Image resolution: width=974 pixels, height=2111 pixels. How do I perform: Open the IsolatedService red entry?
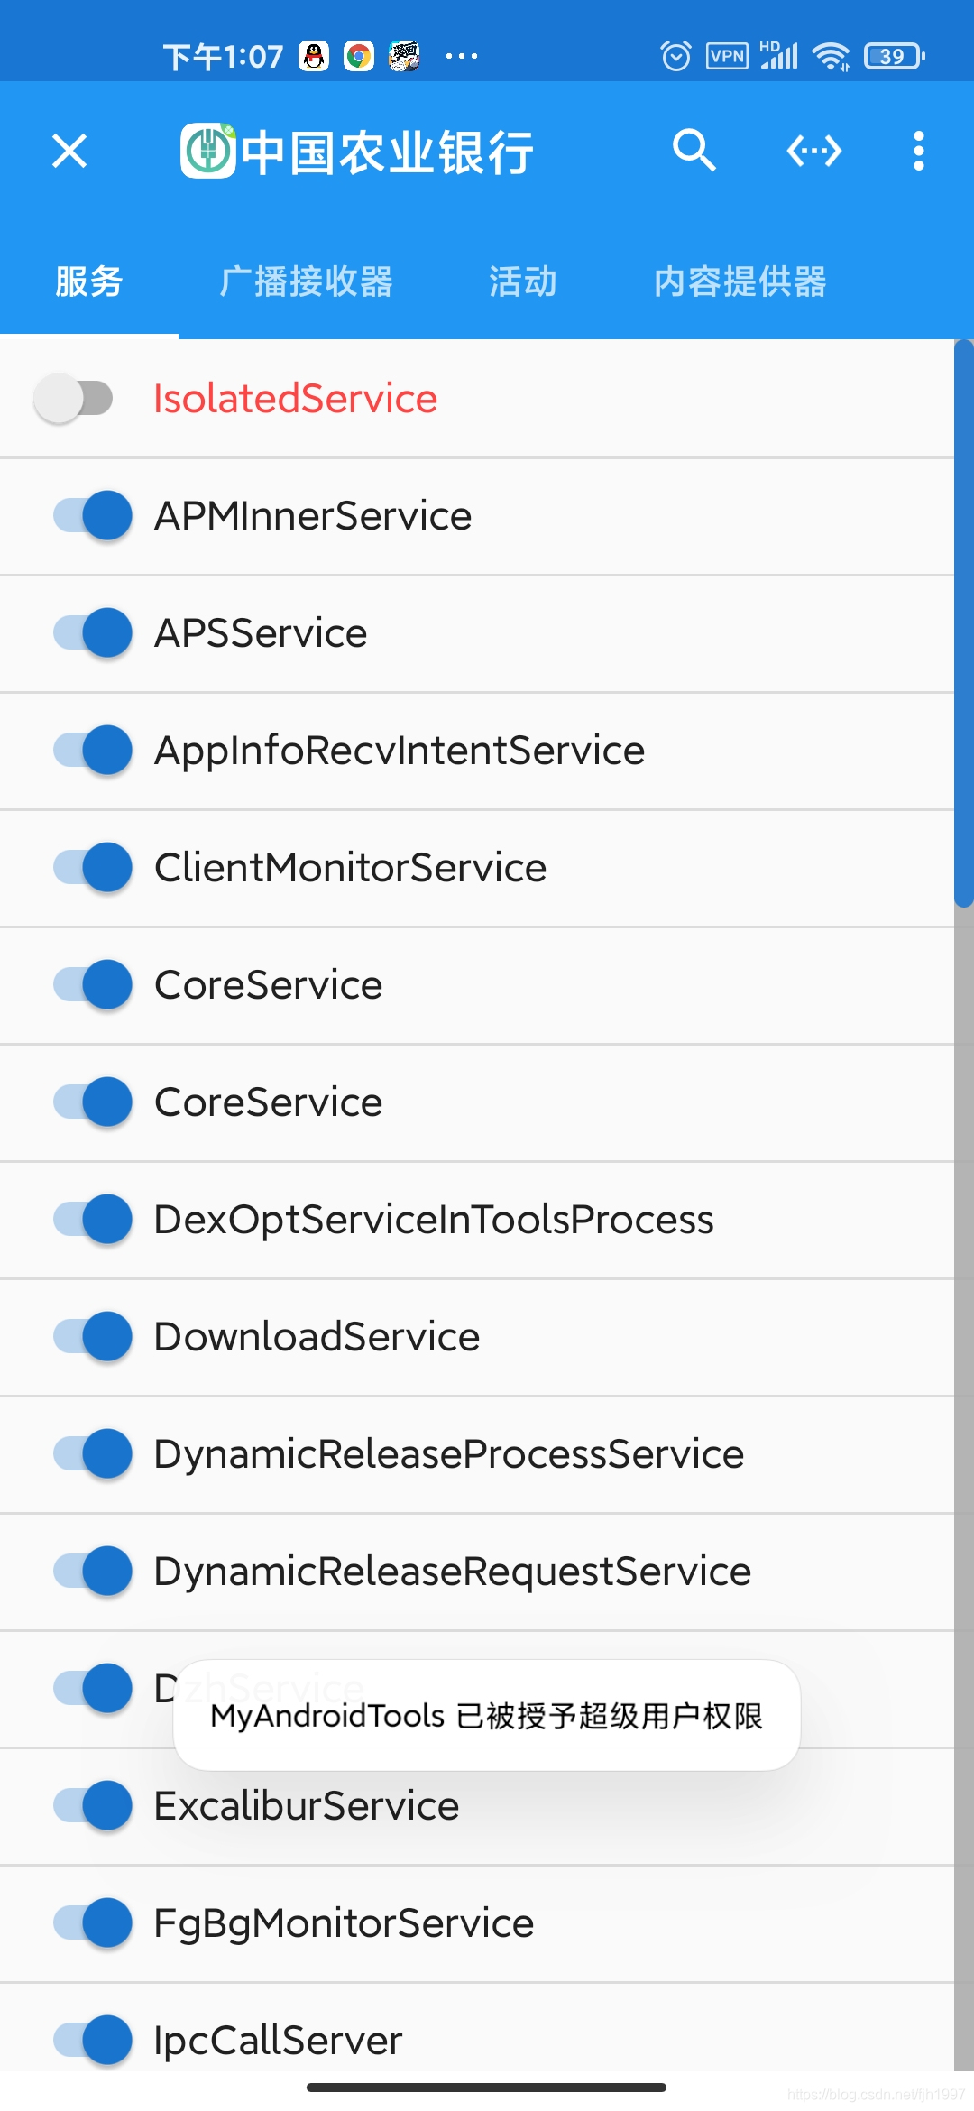tap(296, 398)
